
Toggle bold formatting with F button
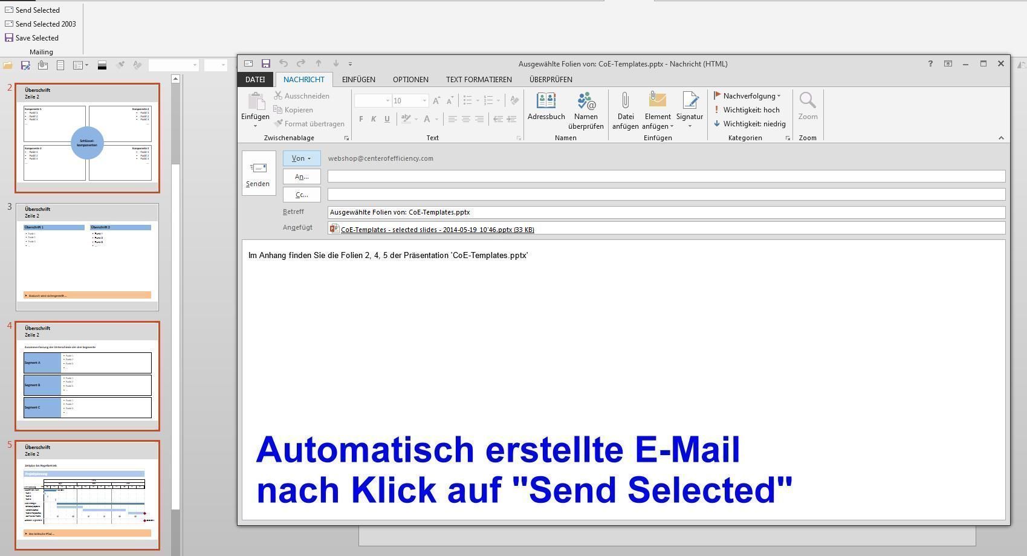(x=360, y=119)
